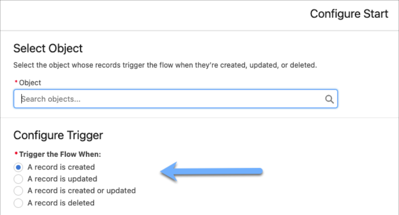Click the Select Object description sentence
This screenshot has width=399, height=215.
pos(165,65)
